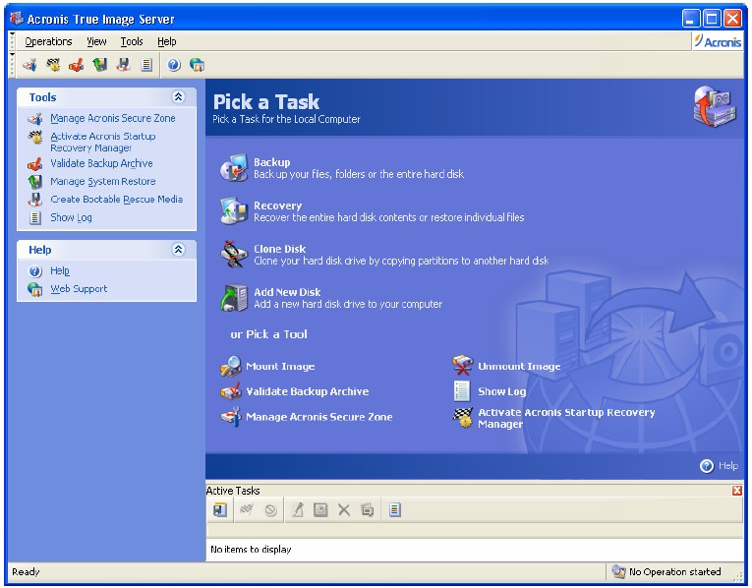
Task: Click the Manage Acronis Secure Zone toolbar icon
Action: click(x=29, y=64)
